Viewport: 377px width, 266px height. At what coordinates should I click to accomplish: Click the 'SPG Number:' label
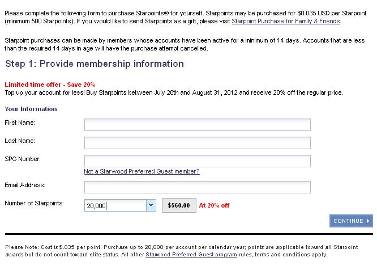(23, 159)
